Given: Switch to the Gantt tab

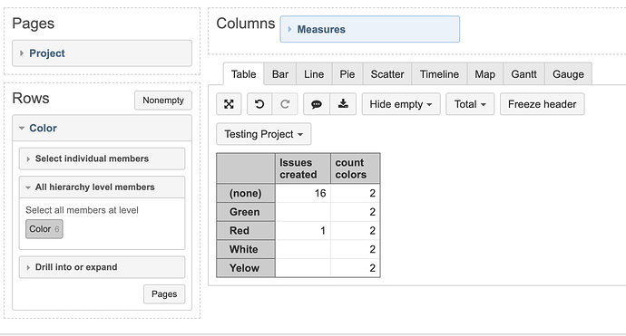Looking at the screenshot, I should point(523,74).
